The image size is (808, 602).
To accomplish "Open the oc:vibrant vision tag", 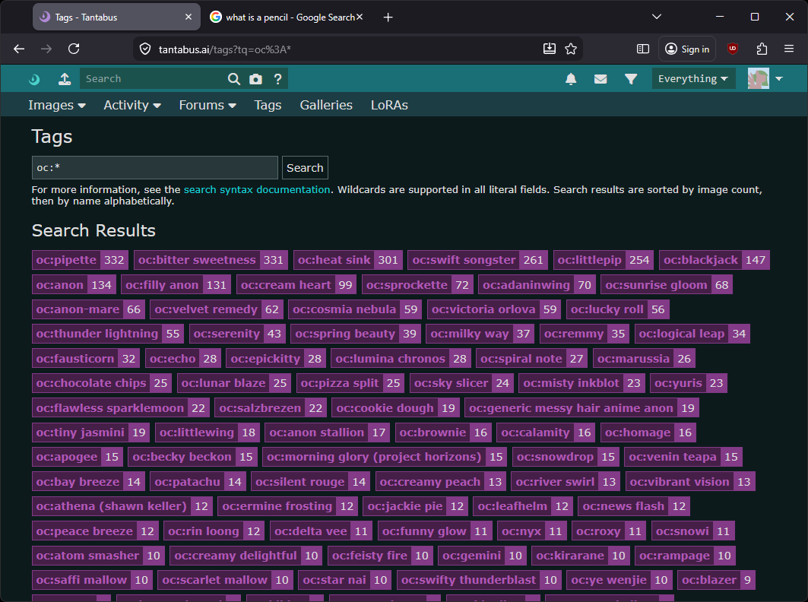I will (x=690, y=481).
